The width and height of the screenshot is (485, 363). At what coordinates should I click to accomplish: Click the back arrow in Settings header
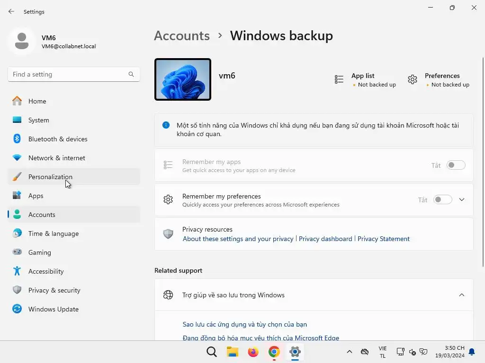[x=11, y=11]
